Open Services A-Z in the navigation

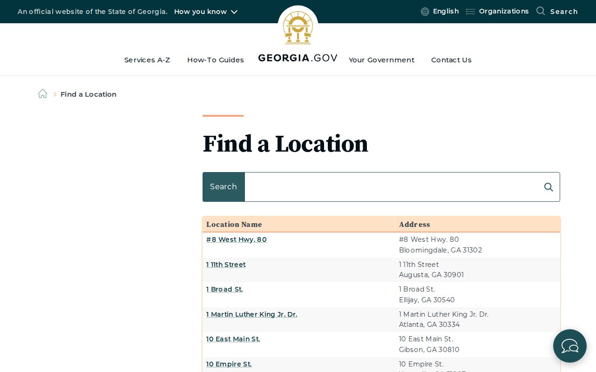147,60
